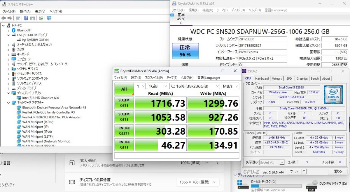Click the back arrow in Device Manager toolbar
This screenshot has width=350, height=192.
(4, 18)
